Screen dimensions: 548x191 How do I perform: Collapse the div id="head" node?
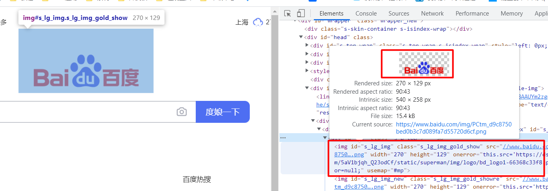(301, 37)
